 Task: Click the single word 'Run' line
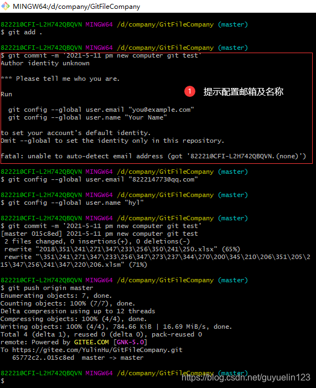[x=7, y=94]
